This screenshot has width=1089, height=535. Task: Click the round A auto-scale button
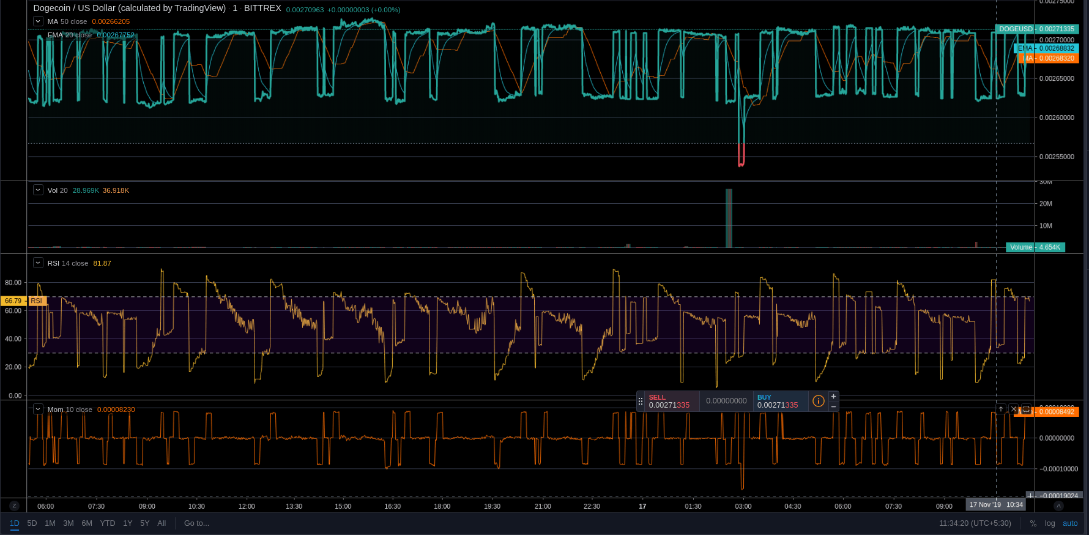point(1058,506)
